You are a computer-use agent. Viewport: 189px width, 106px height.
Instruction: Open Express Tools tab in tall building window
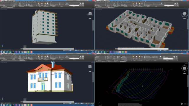(43, 2)
